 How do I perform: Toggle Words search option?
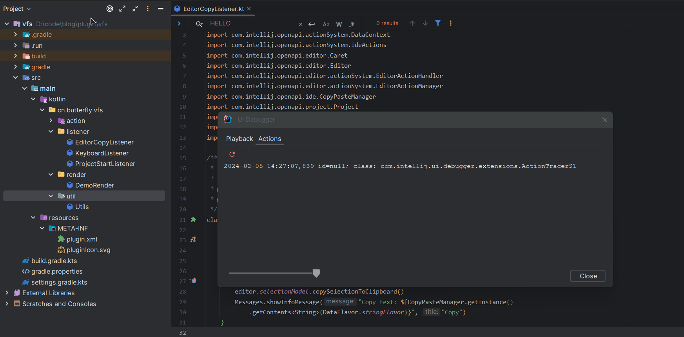coord(339,24)
